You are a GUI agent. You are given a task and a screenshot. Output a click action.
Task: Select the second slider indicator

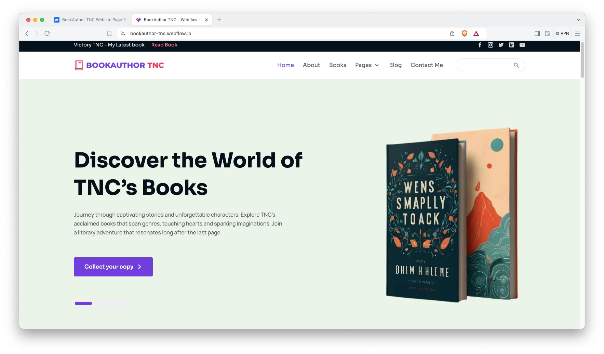103,303
